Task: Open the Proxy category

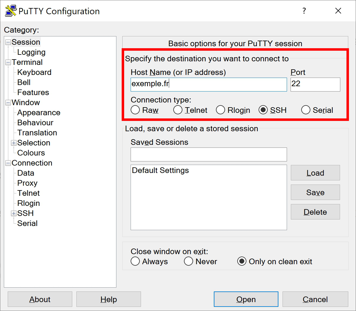Action: click(27, 183)
